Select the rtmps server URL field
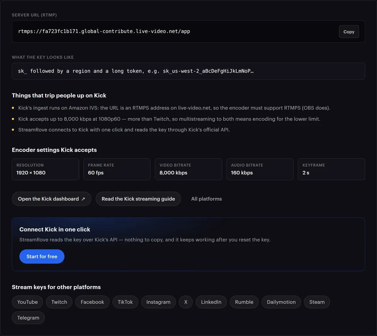This screenshot has width=377, height=336. coord(188,31)
